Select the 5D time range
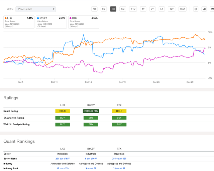 (x=104, y=9)
